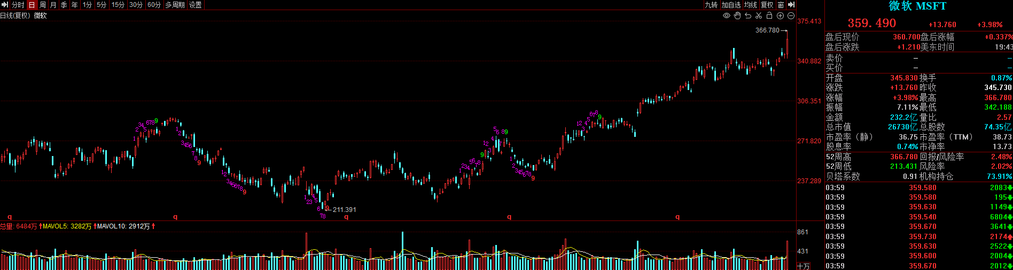This screenshot has width=1013, height=270.
Task: Toggle 均线 moving average lines
Action: tap(751, 5)
